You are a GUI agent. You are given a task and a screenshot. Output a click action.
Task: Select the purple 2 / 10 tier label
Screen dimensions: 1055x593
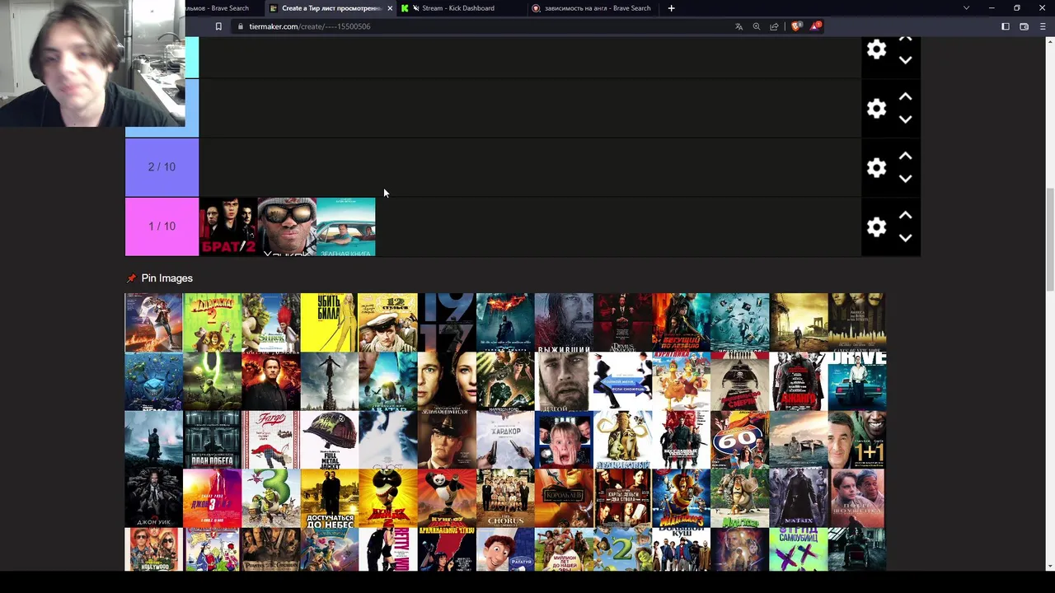(x=162, y=167)
